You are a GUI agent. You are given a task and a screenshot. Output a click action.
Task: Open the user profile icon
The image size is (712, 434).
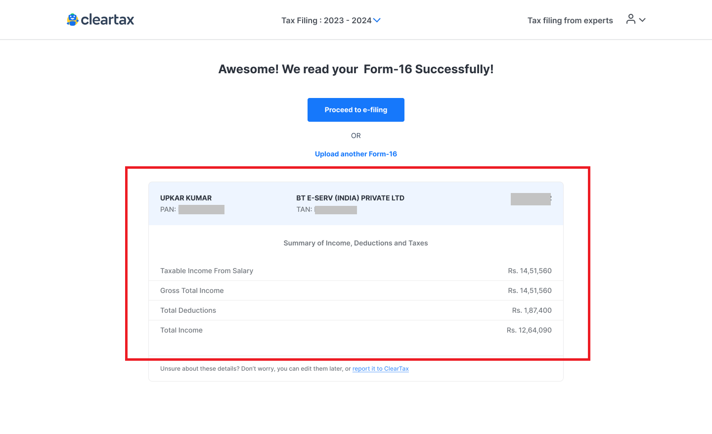tap(630, 19)
